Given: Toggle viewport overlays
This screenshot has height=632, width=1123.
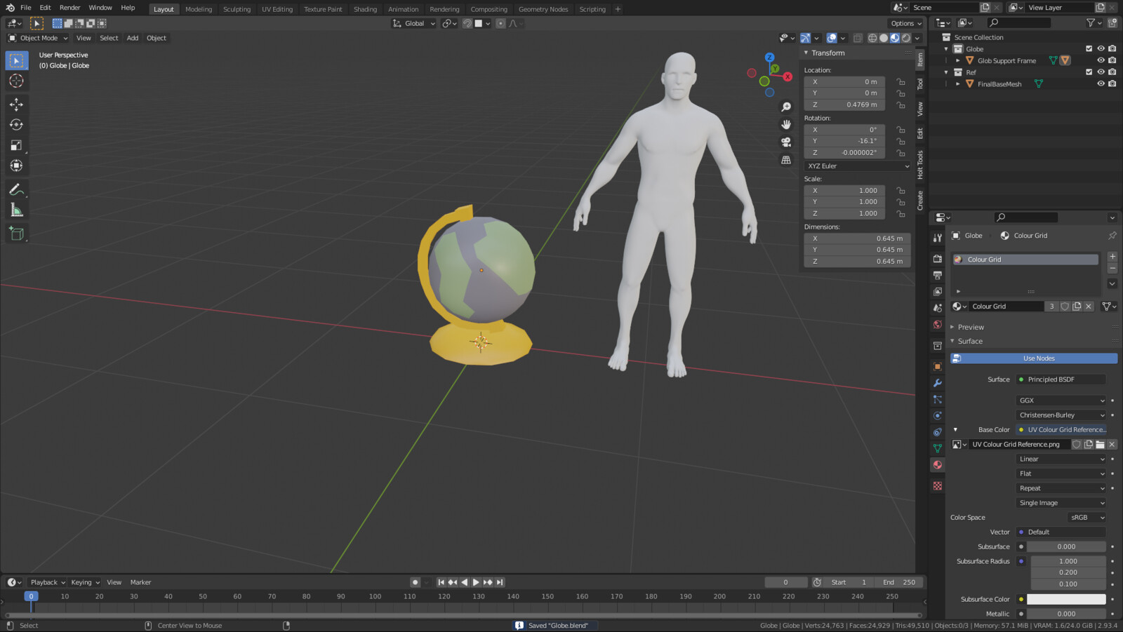Looking at the screenshot, I should click(x=832, y=38).
